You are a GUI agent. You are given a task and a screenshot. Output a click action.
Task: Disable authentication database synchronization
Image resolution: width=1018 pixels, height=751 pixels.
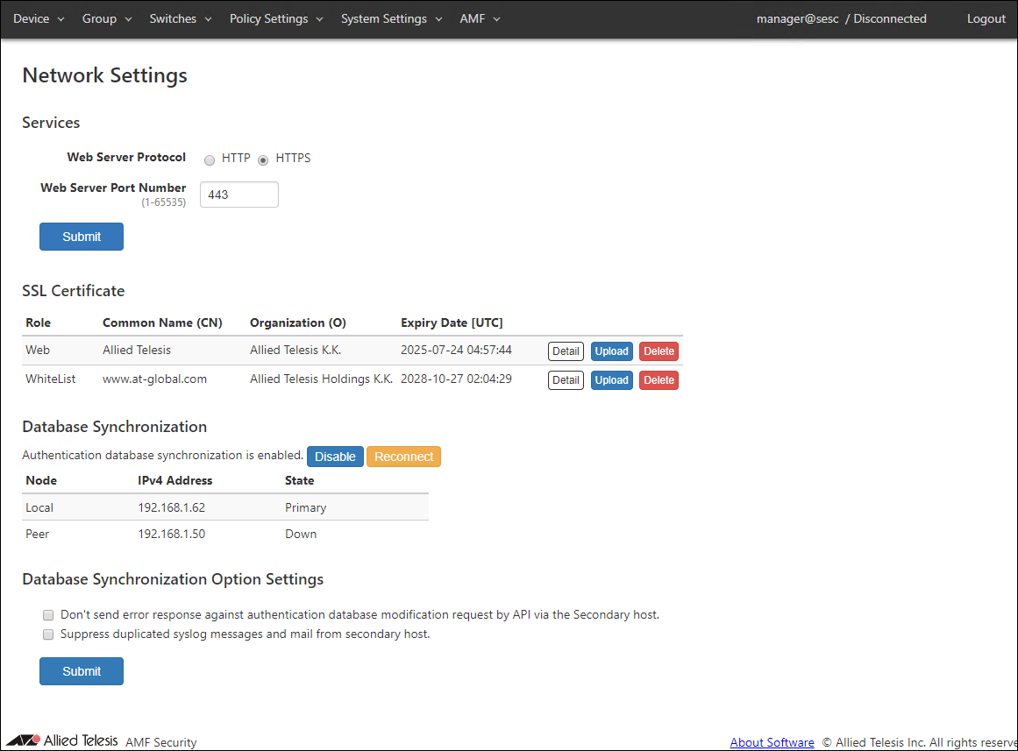click(x=335, y=457)
